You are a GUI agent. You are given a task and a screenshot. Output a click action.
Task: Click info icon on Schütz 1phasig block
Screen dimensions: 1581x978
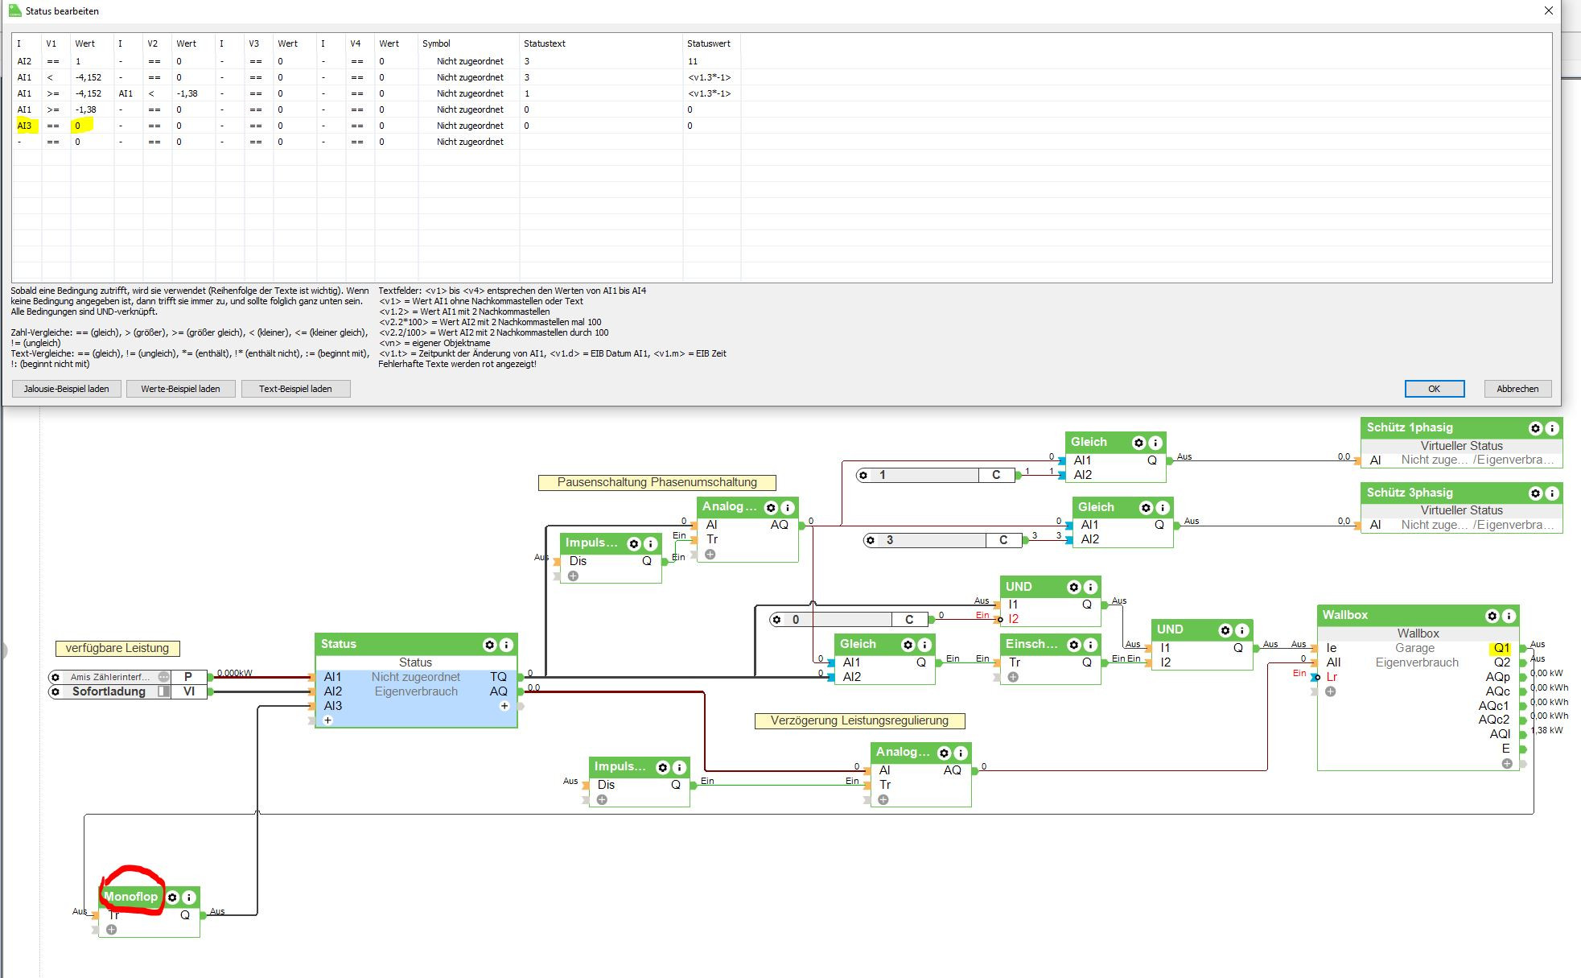pyautogui.click(x=1552, y=428)
